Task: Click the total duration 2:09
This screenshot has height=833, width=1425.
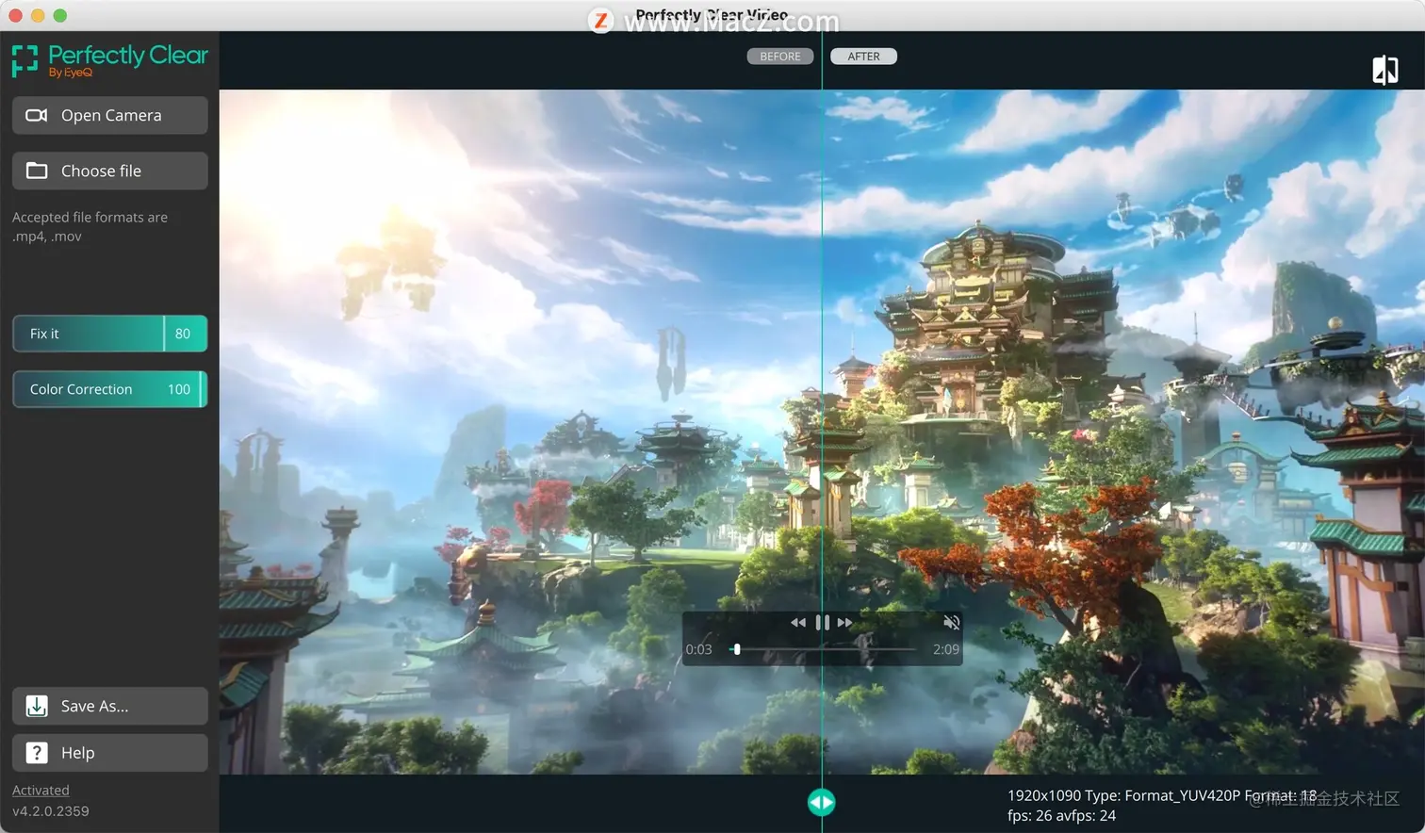Action: tap(946, 649)
